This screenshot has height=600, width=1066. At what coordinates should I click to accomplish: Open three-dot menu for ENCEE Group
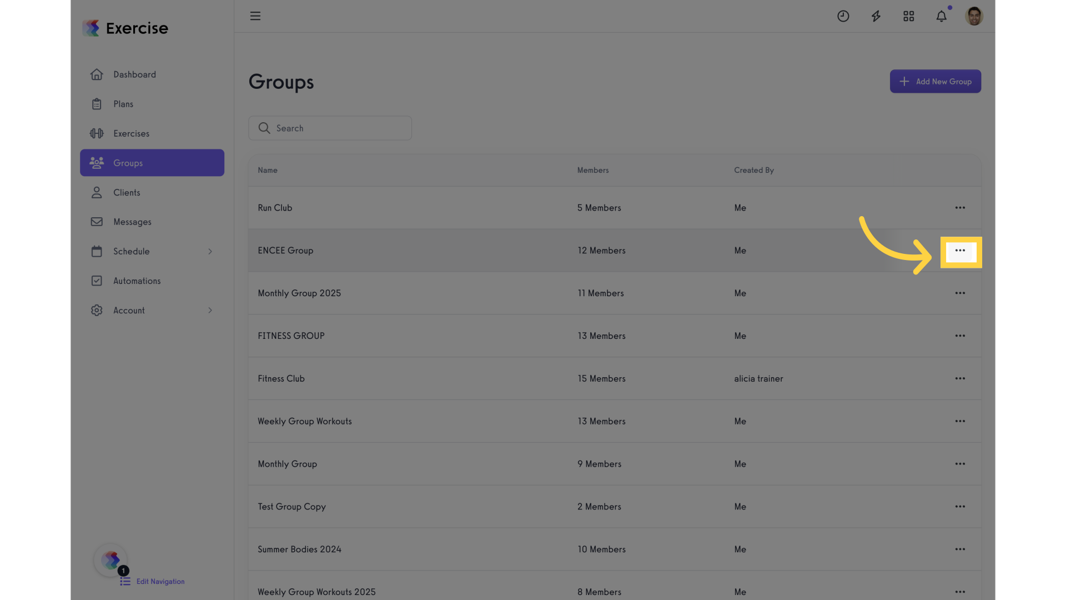pyautogui.click(x=960, y=251)
